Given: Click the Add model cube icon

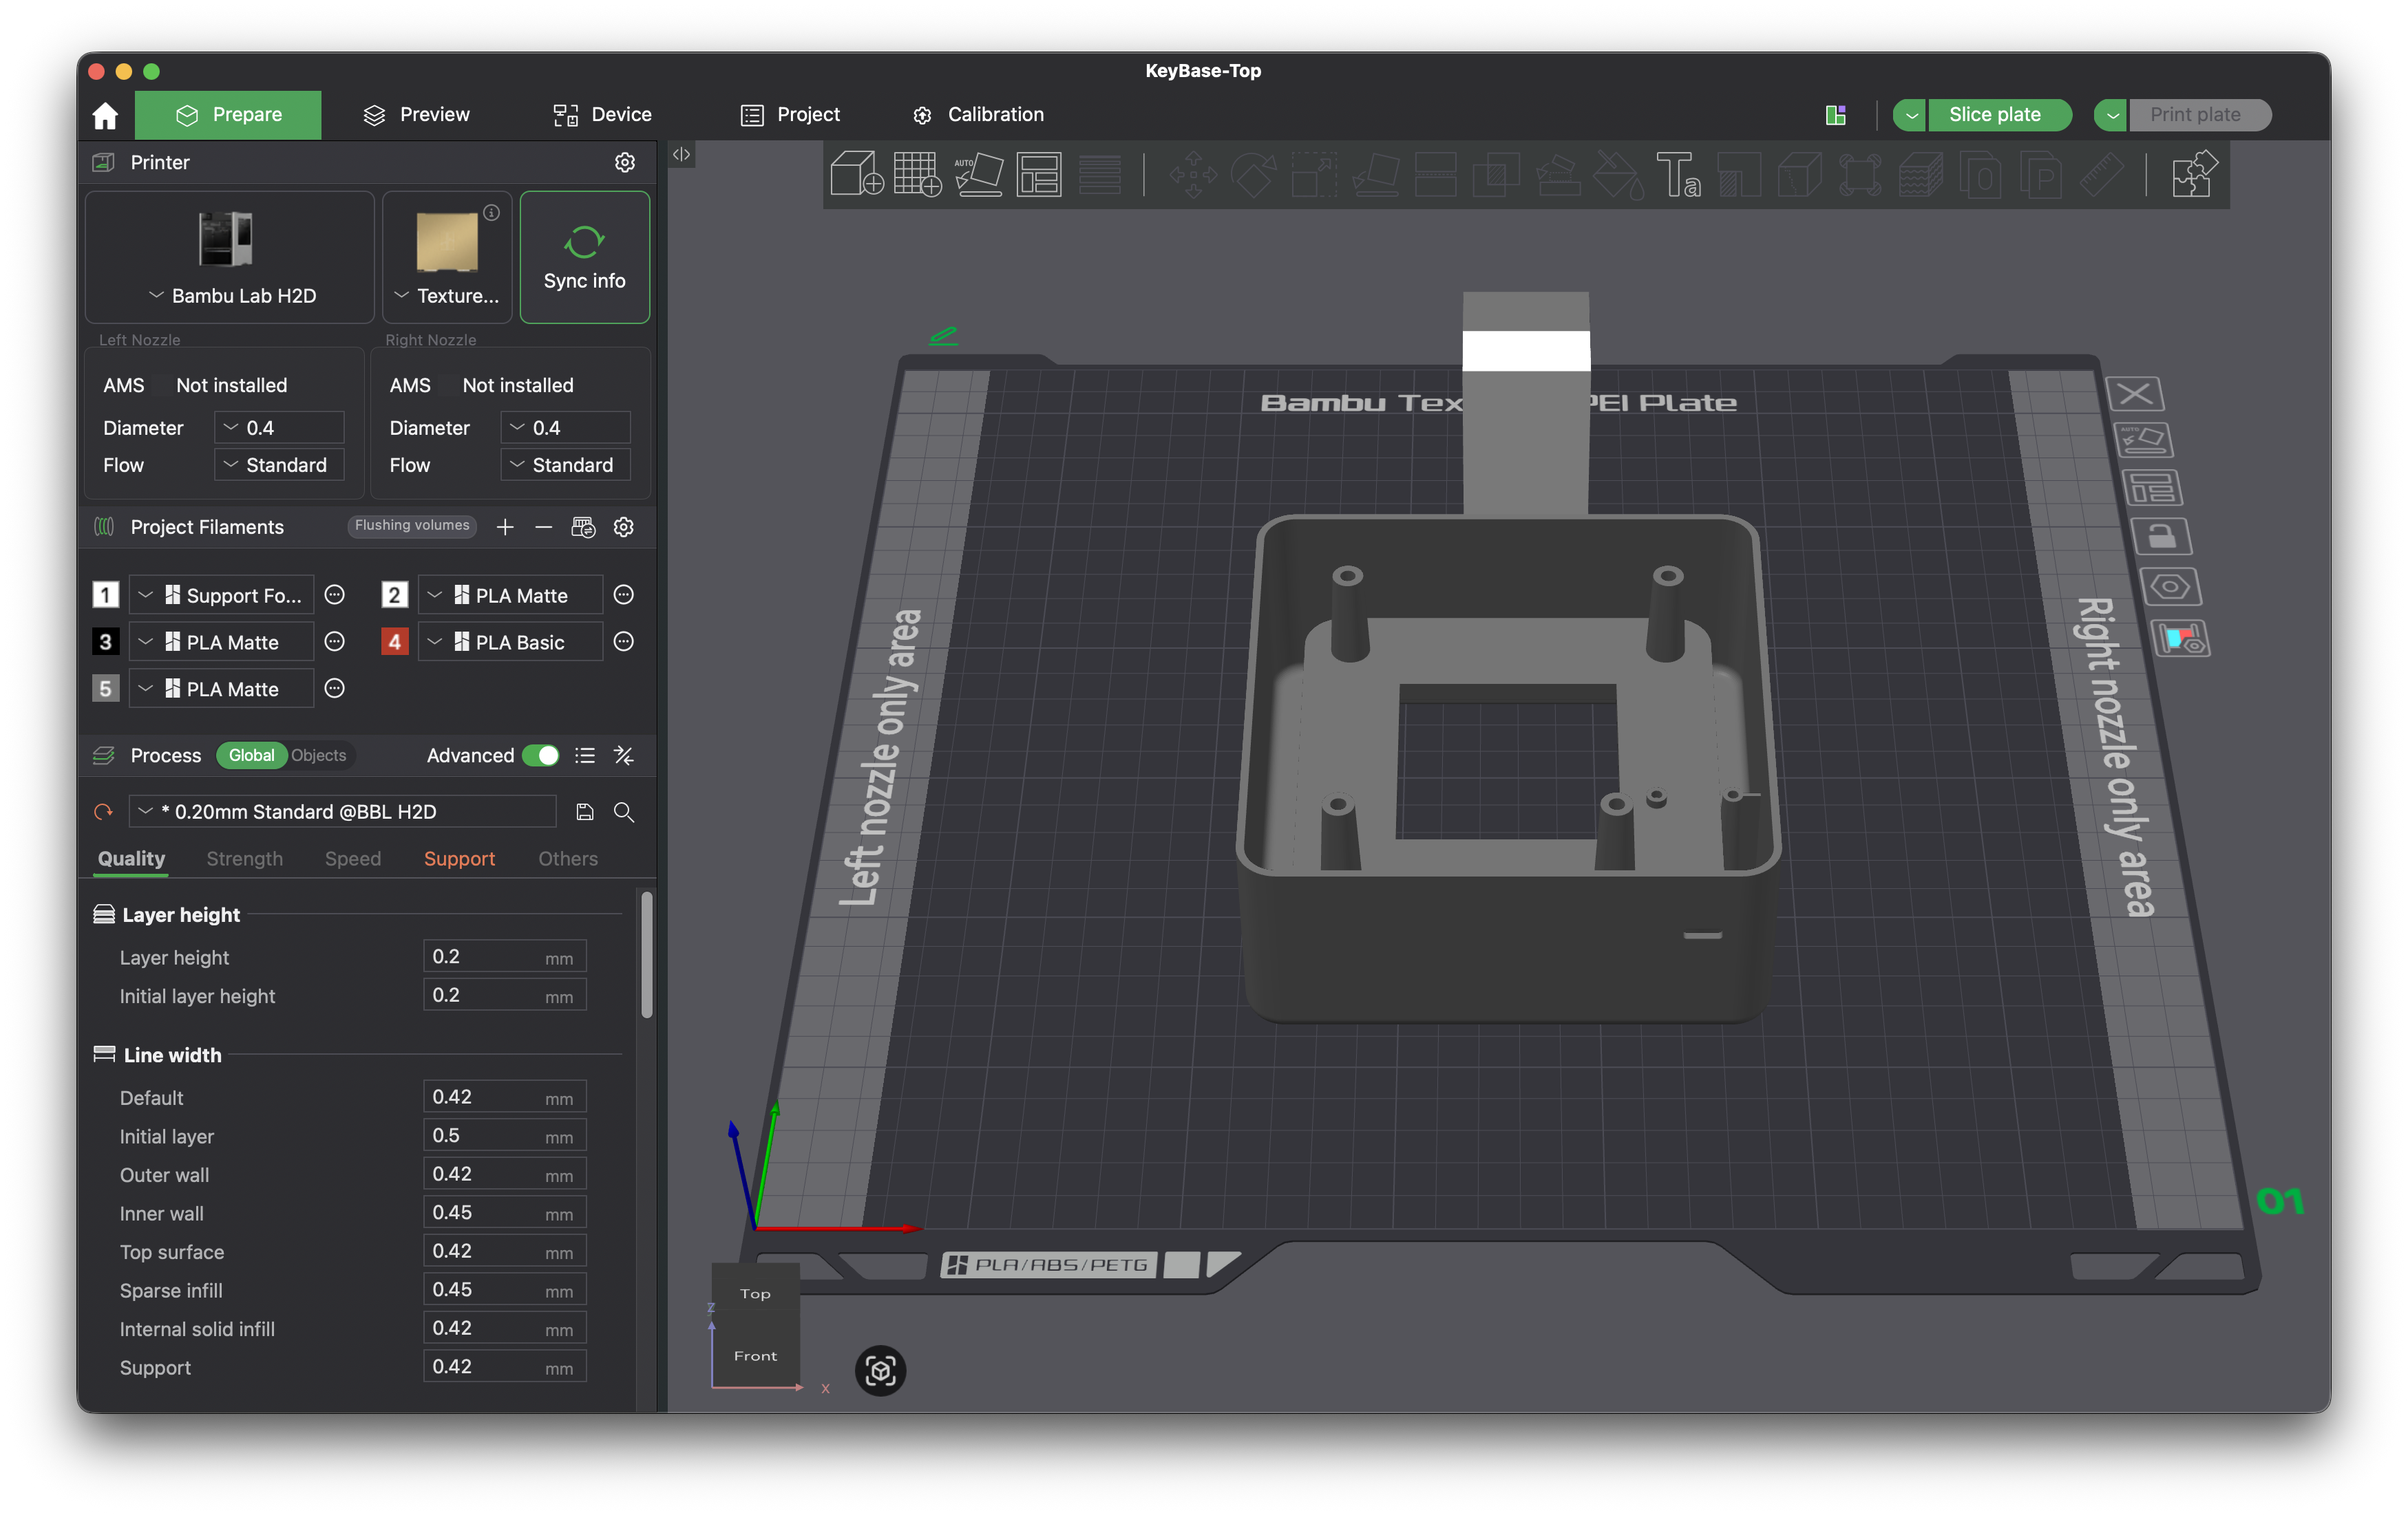Looking at the screenshot, I should (856, 174).
